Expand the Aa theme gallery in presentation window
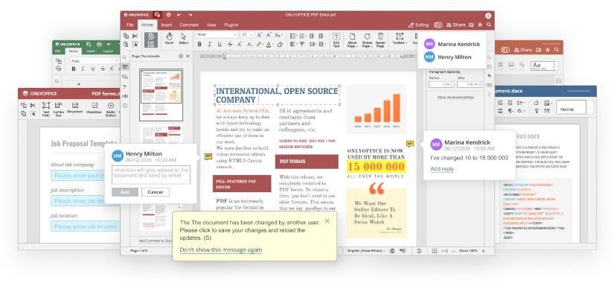This screenshot has width=614, height=283. pyautogui.click(x=556, y=66)
